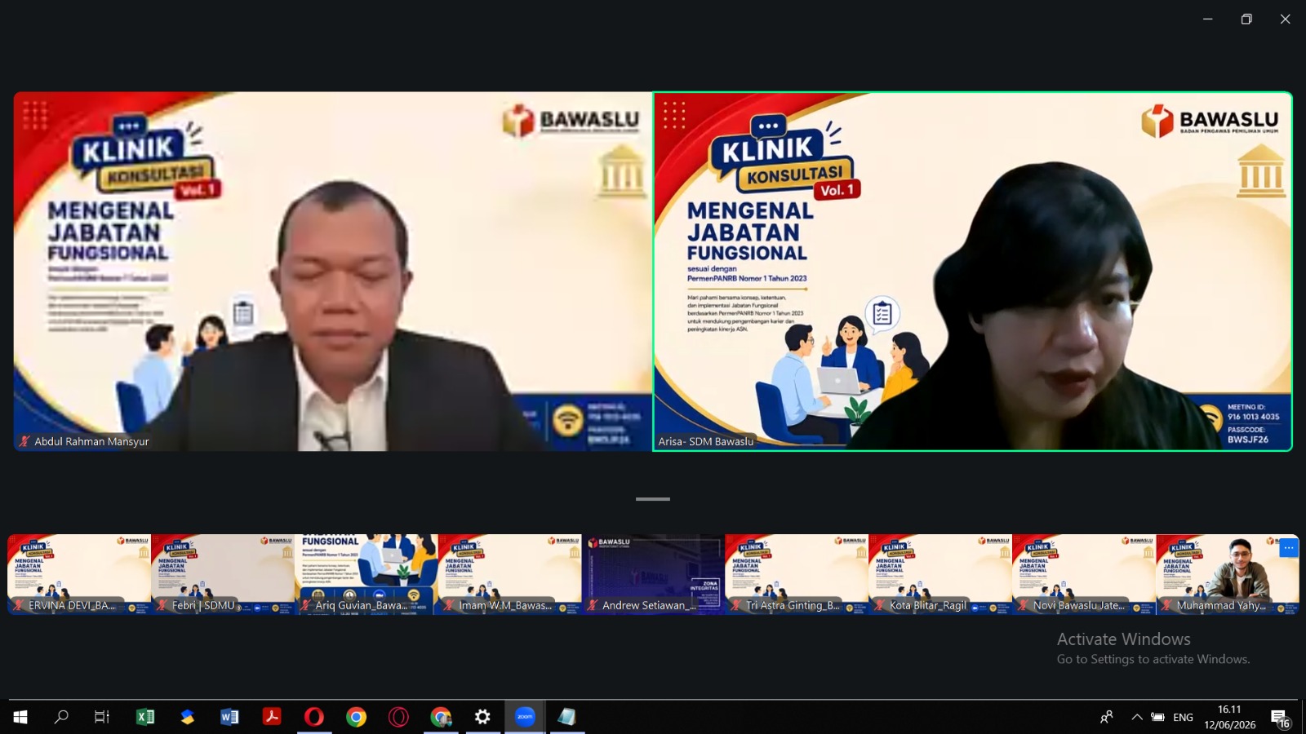1306x734 pixels.
Task: Select Muhammad Yahy's webcam thumbnail
Action: 1228,574
